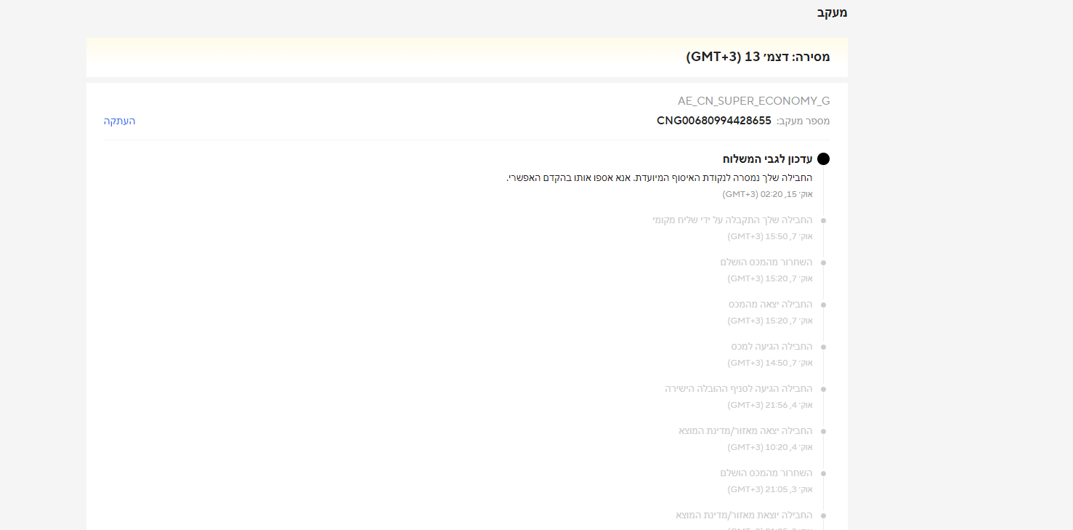1073x530 pixels.
Task: Select the "החבילה הגיעה למכס" entry
Action: tap(772, 346)
